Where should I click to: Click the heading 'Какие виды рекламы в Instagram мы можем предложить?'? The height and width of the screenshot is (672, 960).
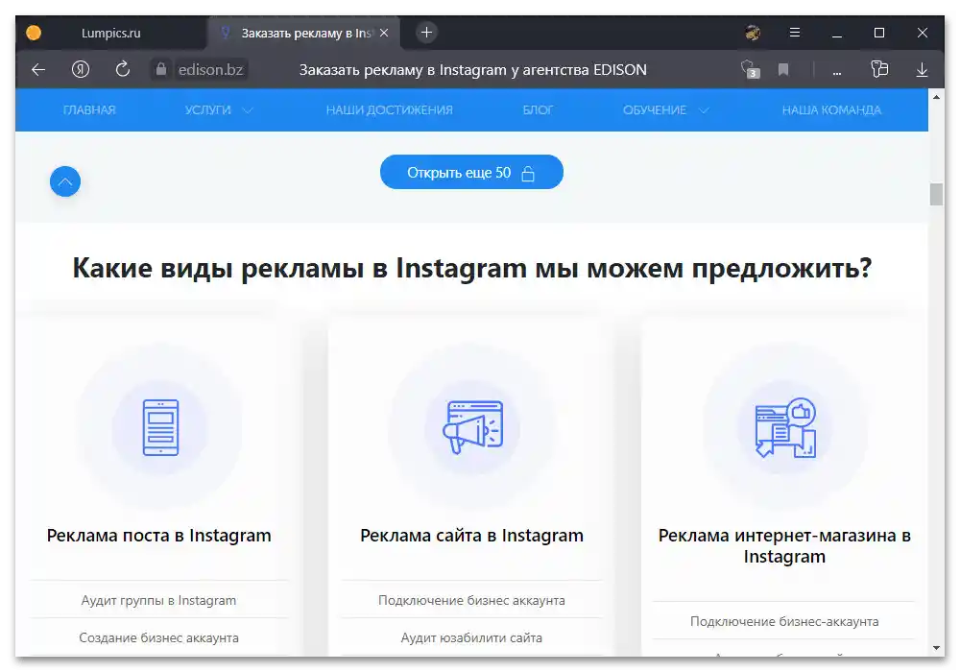pyautogui.click(x=472, y=268)
